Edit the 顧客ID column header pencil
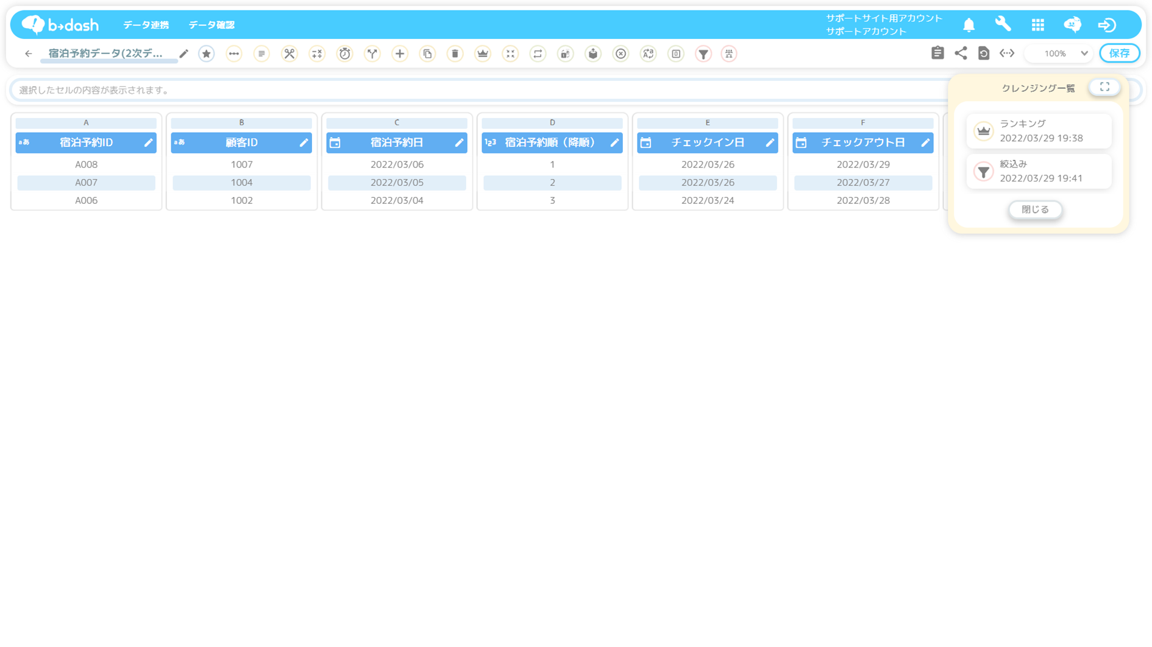Image resolution: width=1152 pixels, height=647 pixels. (304, 142)
